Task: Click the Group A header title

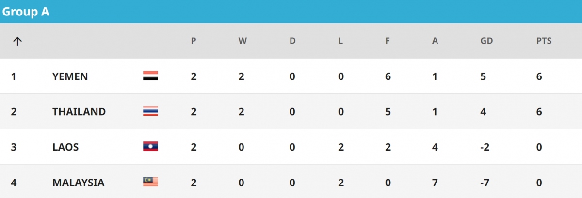Action: [26, 12]
